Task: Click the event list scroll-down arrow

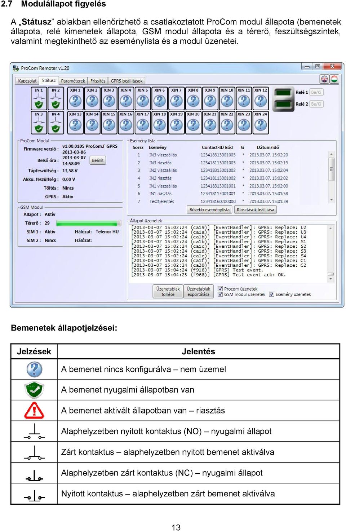Action: (332, 200)
